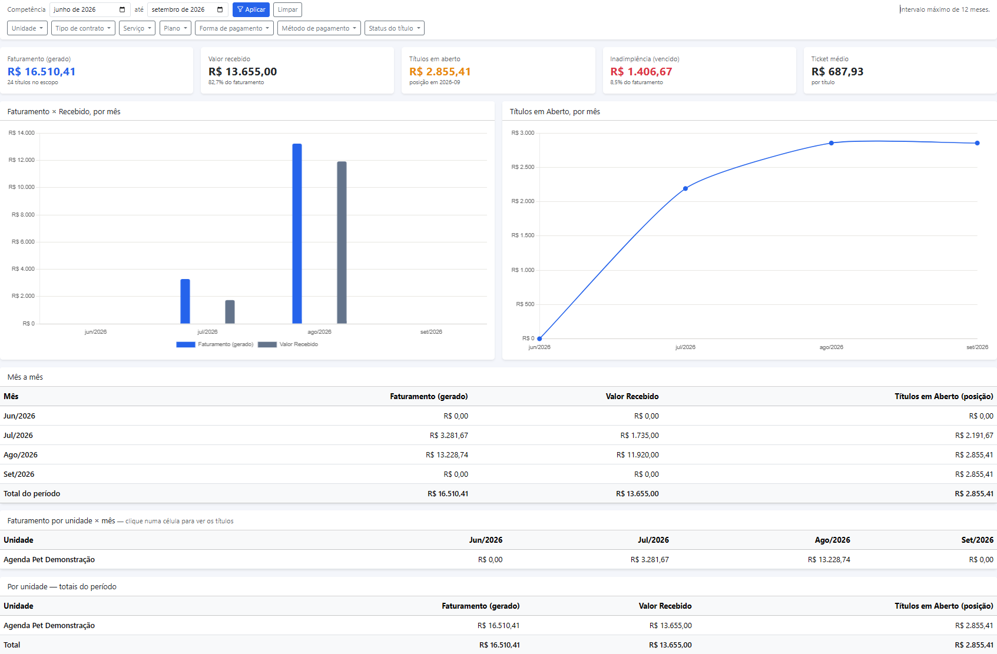Open calendar picker for end month setembro de 2026
This screenshot has width=997, height=654.
coord(220,9)
